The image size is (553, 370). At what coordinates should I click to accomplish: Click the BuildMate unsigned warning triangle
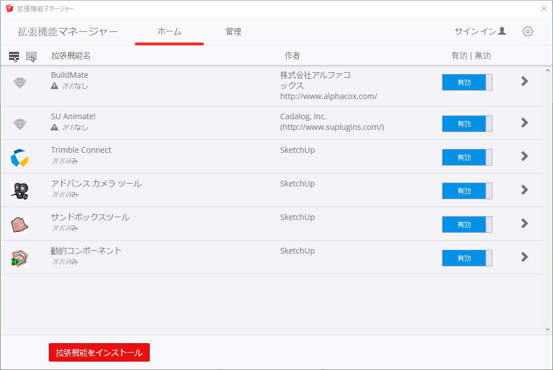[x=54, y=86]
